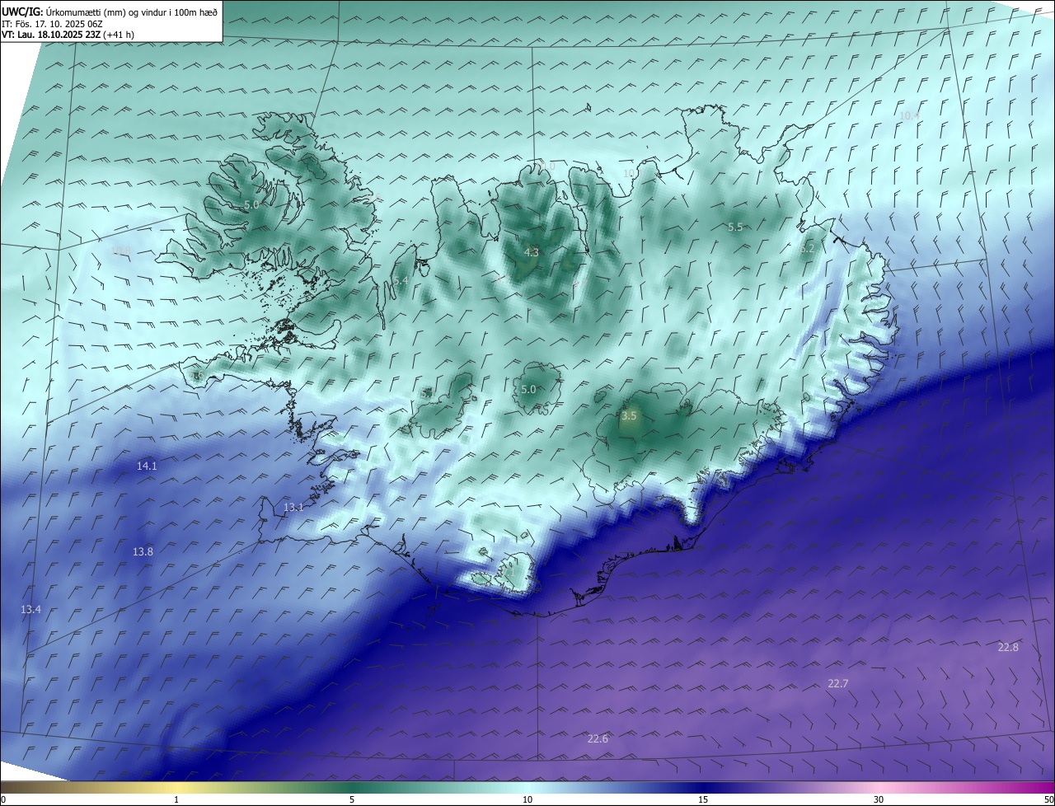
Task: Click the 6.2 value label
Action: 807,248
